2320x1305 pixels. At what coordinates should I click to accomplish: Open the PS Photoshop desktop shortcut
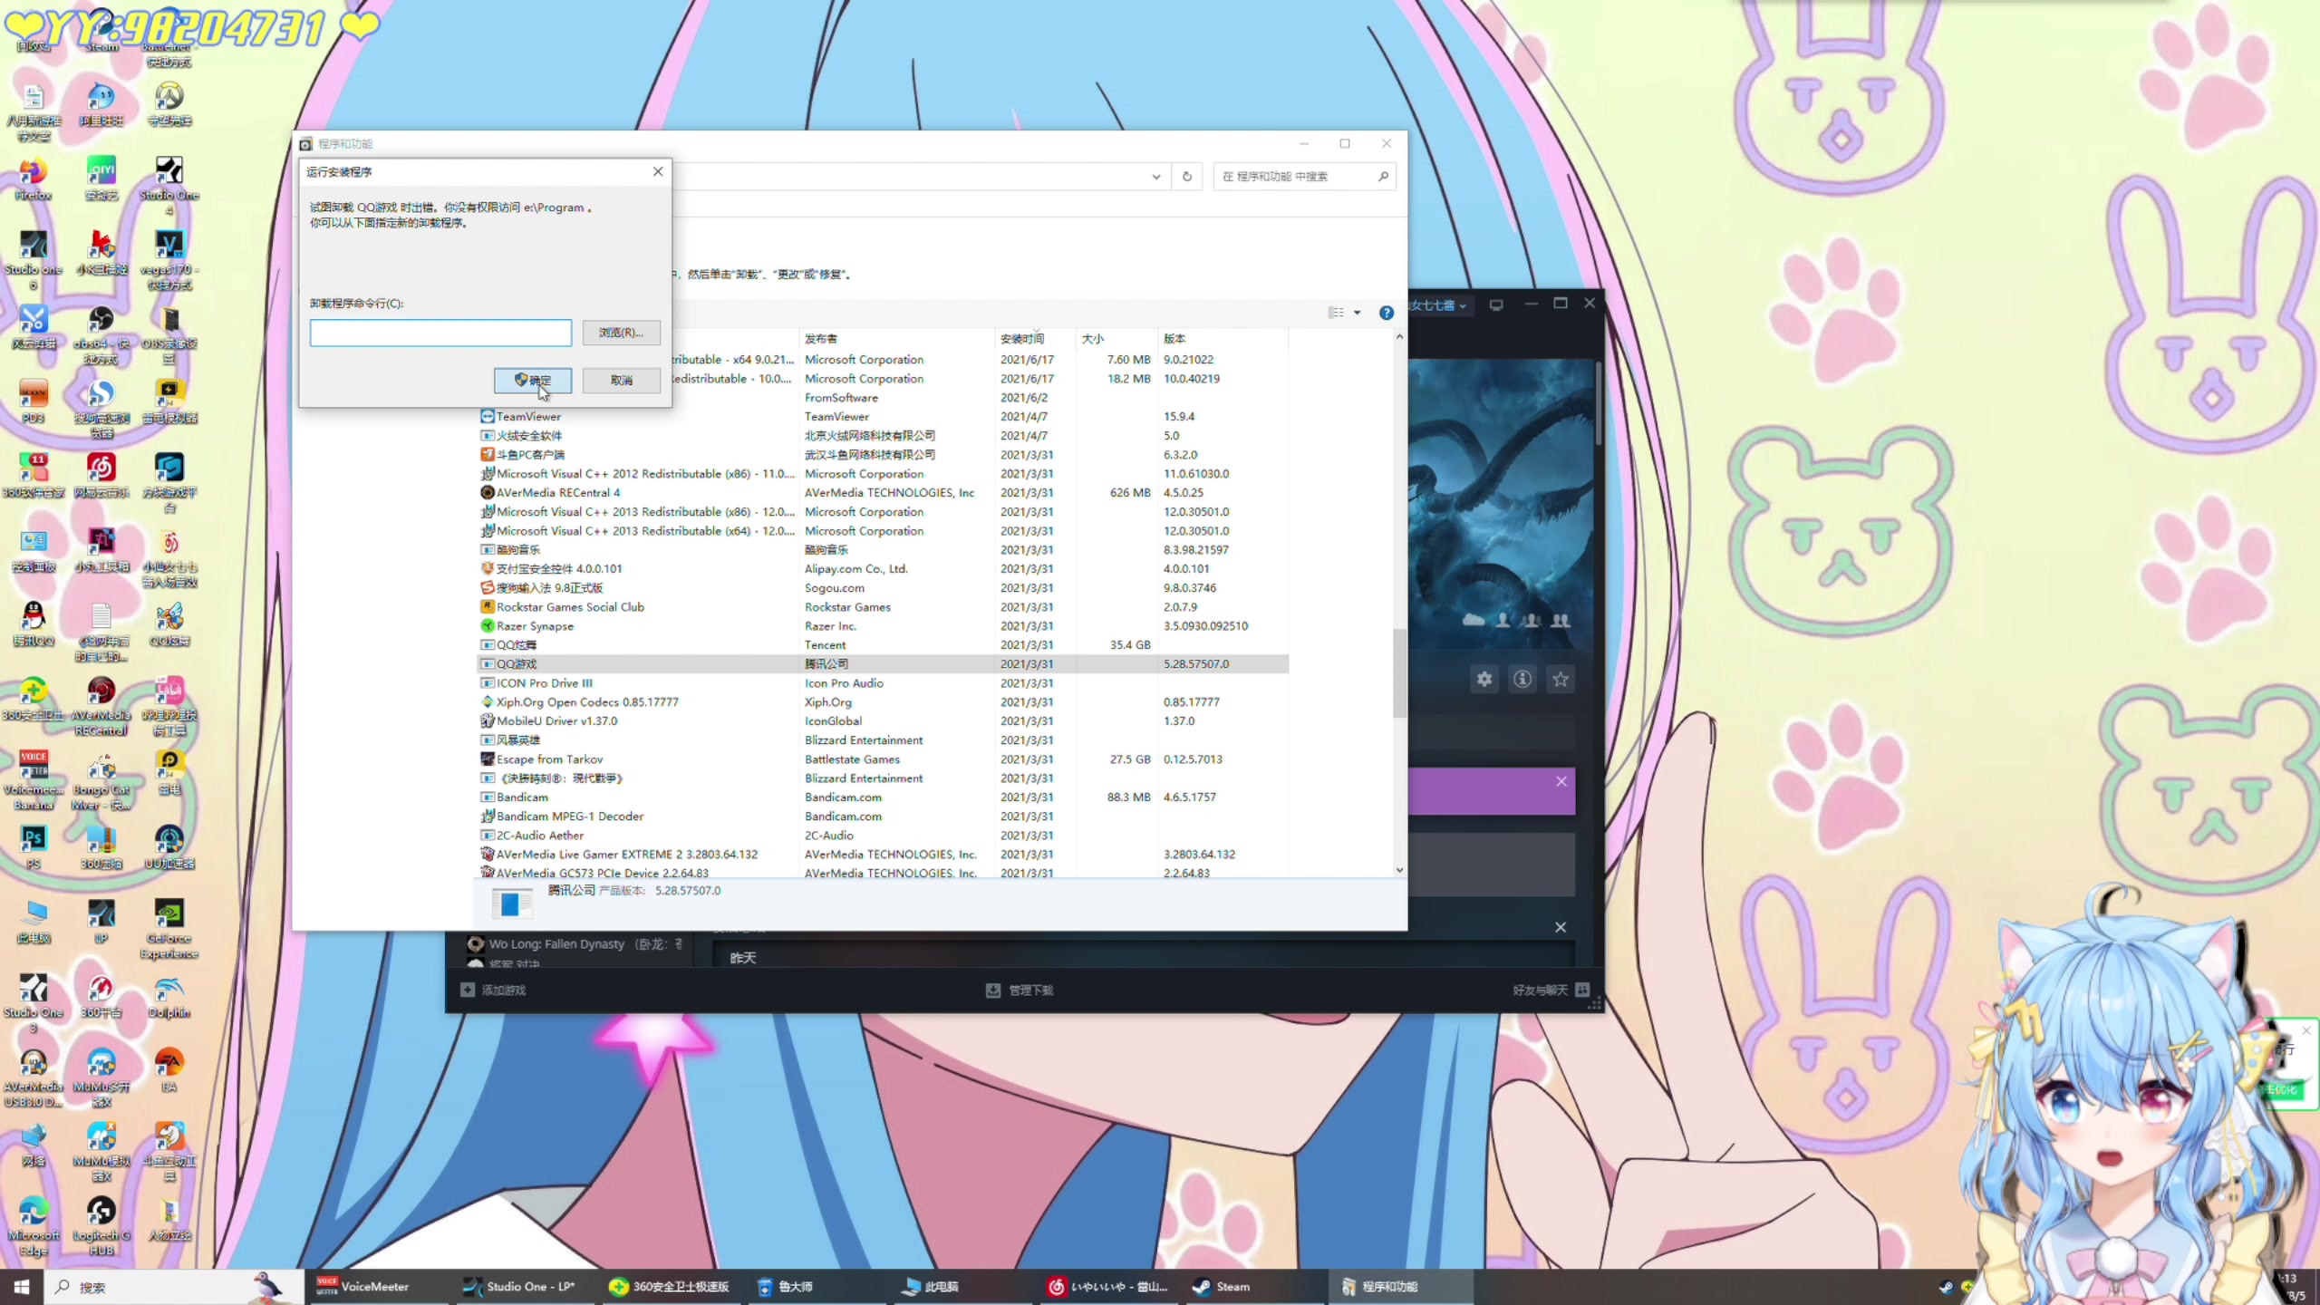click(x=34, y=848)
